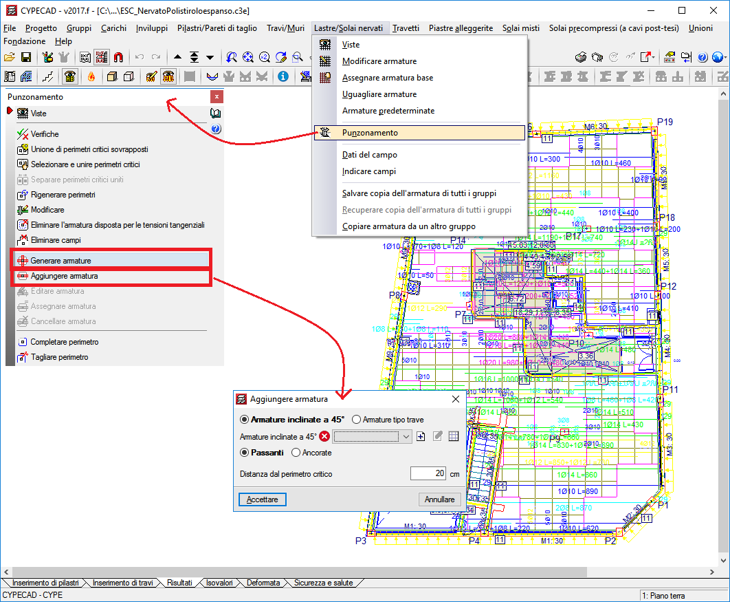Choose Punzonamento from the open menu
Screen dimensions: 730x602
pos(419,133)
